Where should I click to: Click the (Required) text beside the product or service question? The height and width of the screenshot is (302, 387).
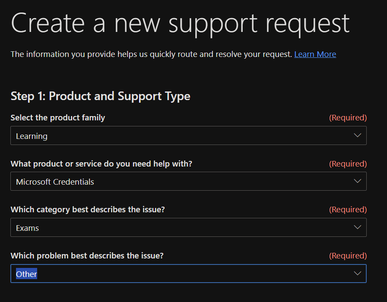[348, 164]
